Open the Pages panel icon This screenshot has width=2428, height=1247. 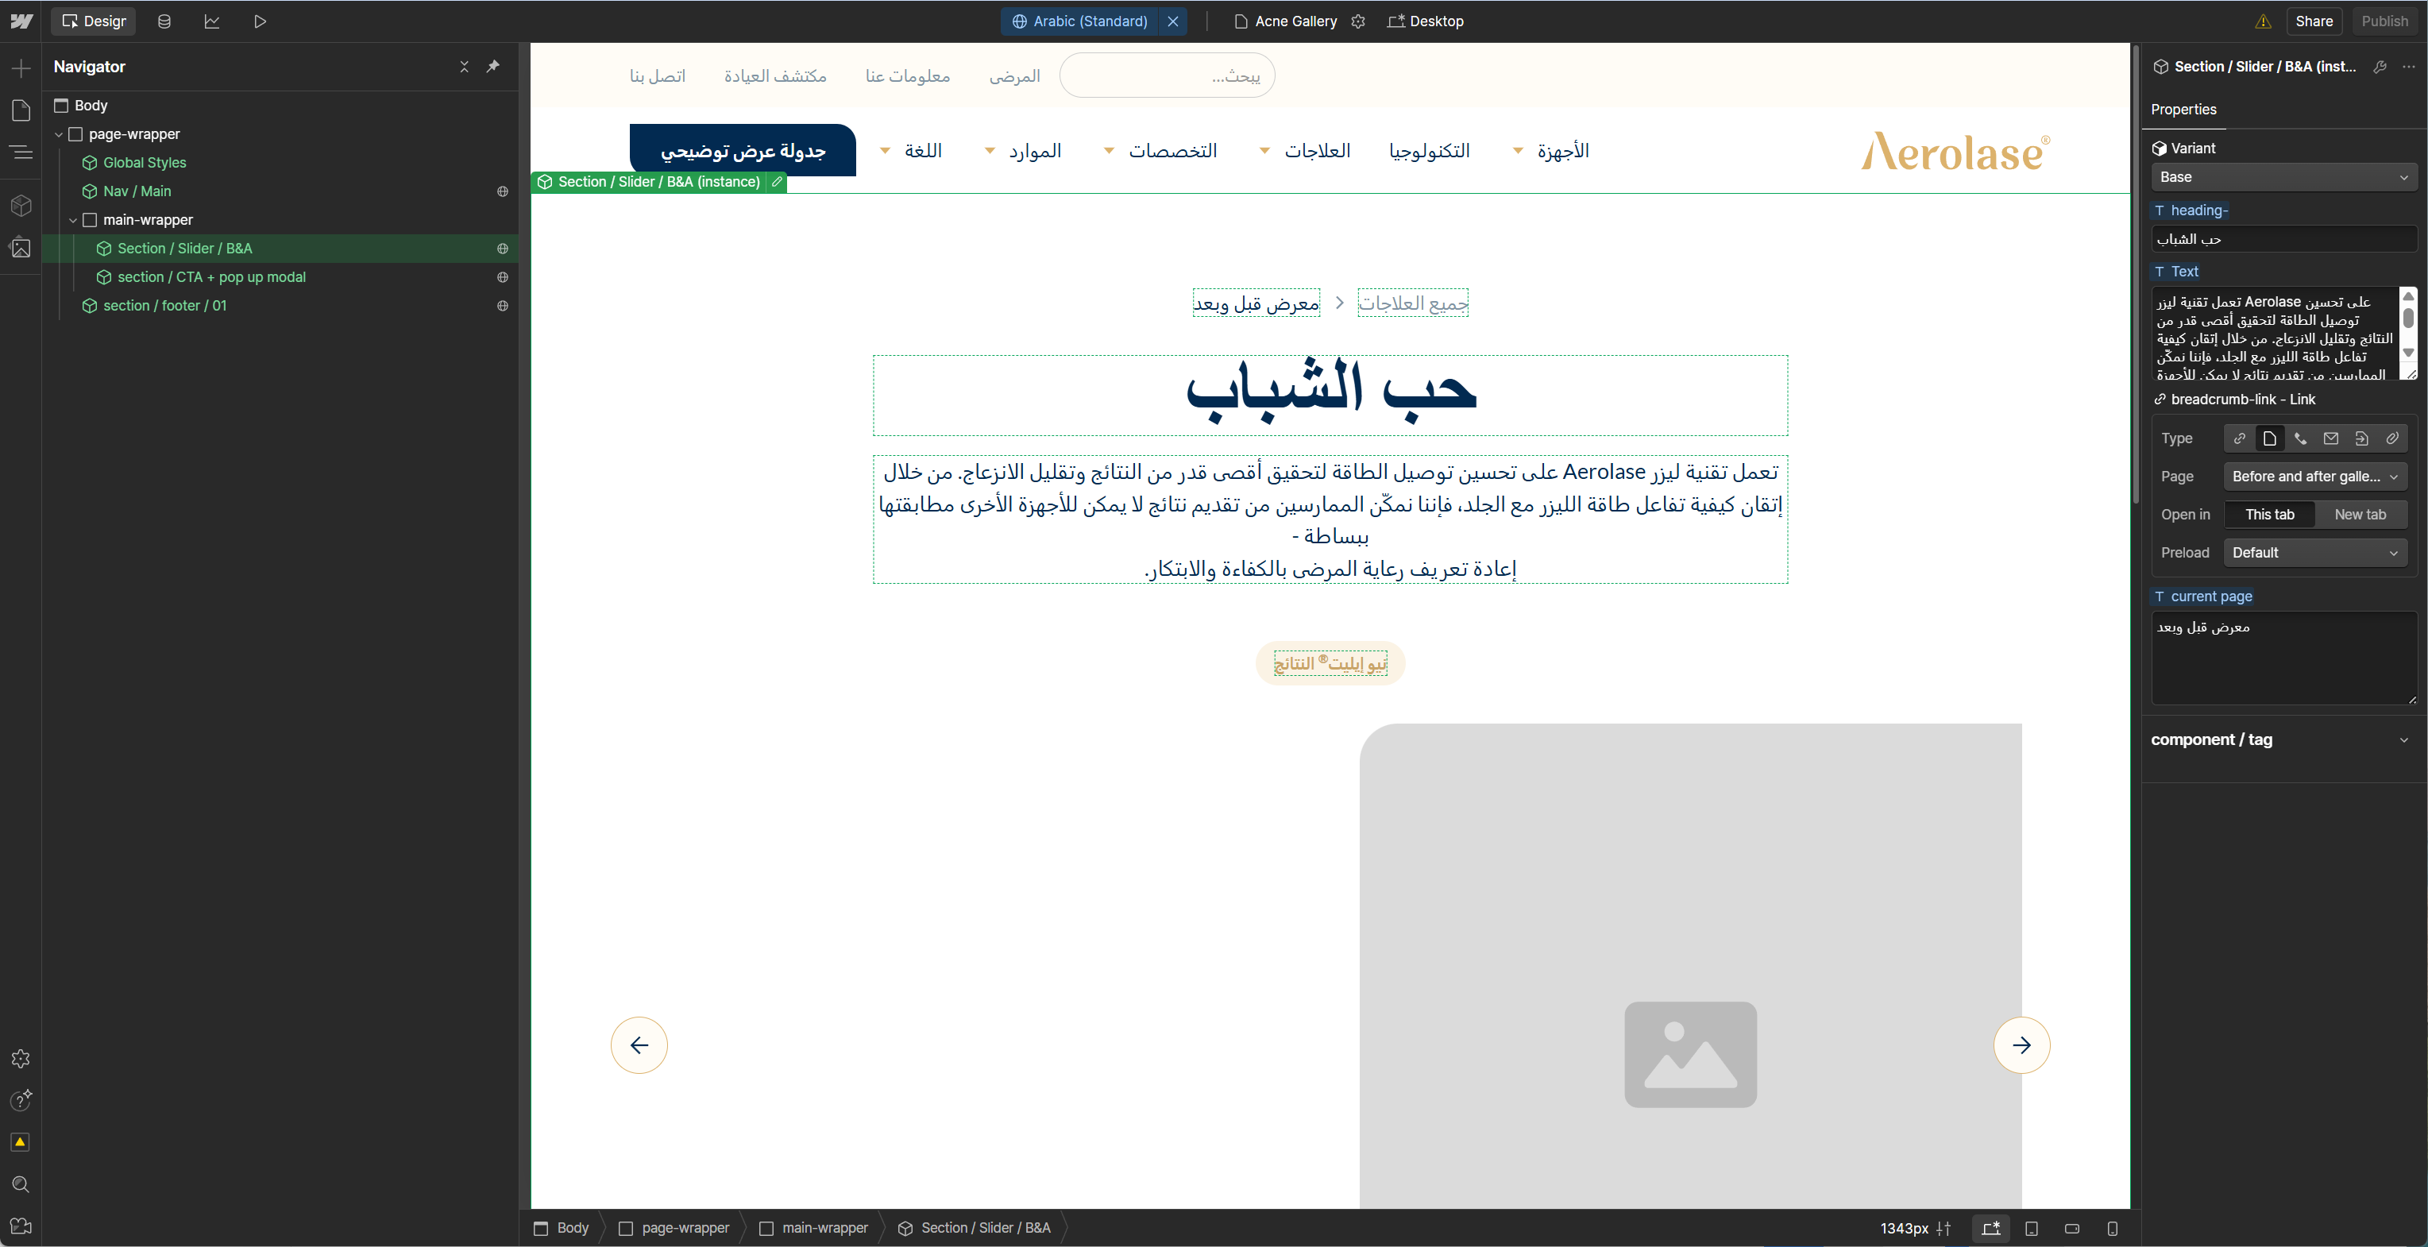21,110
